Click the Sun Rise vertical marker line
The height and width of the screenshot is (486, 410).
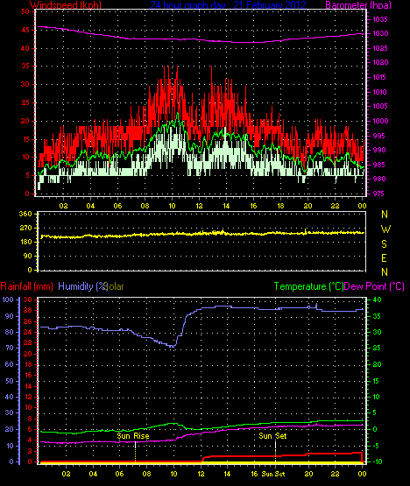point(136,452)
